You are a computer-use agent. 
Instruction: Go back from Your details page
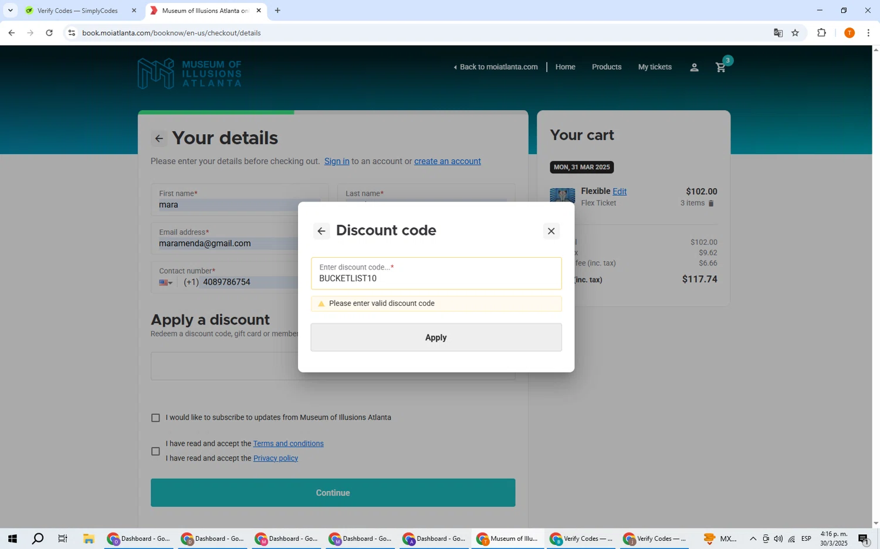point(159,139)
